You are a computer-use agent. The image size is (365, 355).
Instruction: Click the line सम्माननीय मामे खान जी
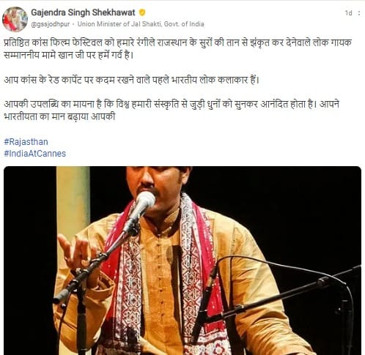pos(69,55)
